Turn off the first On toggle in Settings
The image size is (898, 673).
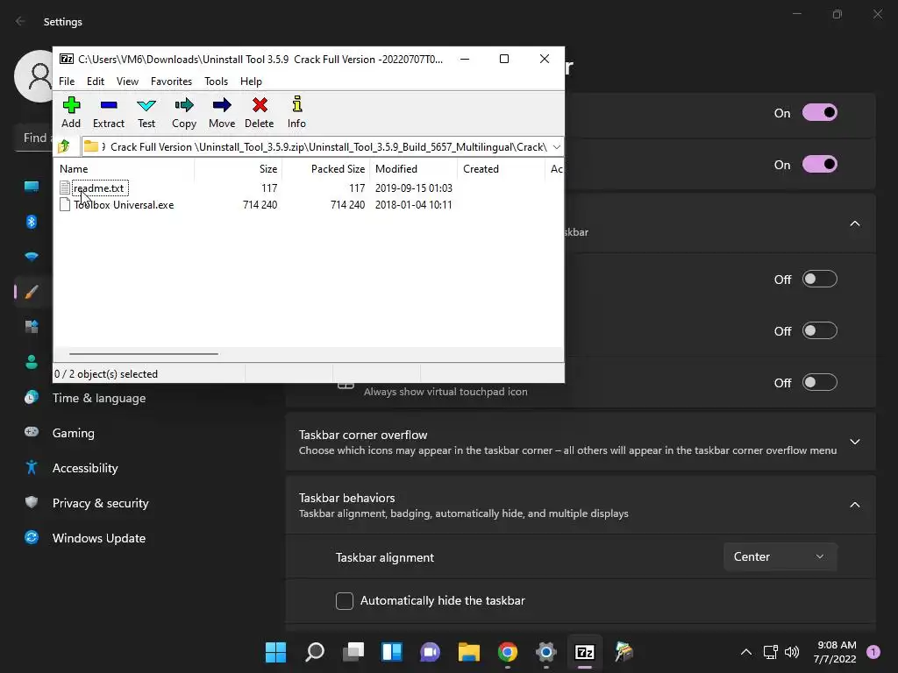820,113
